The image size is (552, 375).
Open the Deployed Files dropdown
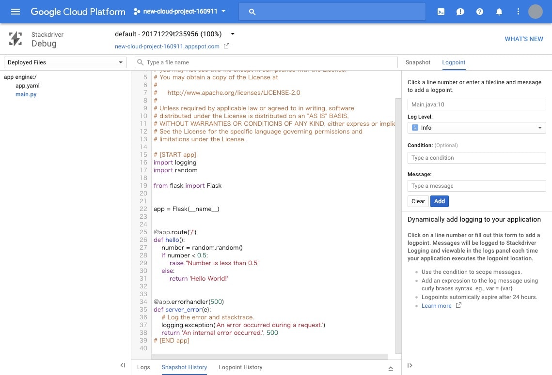[x=65, y=62]
